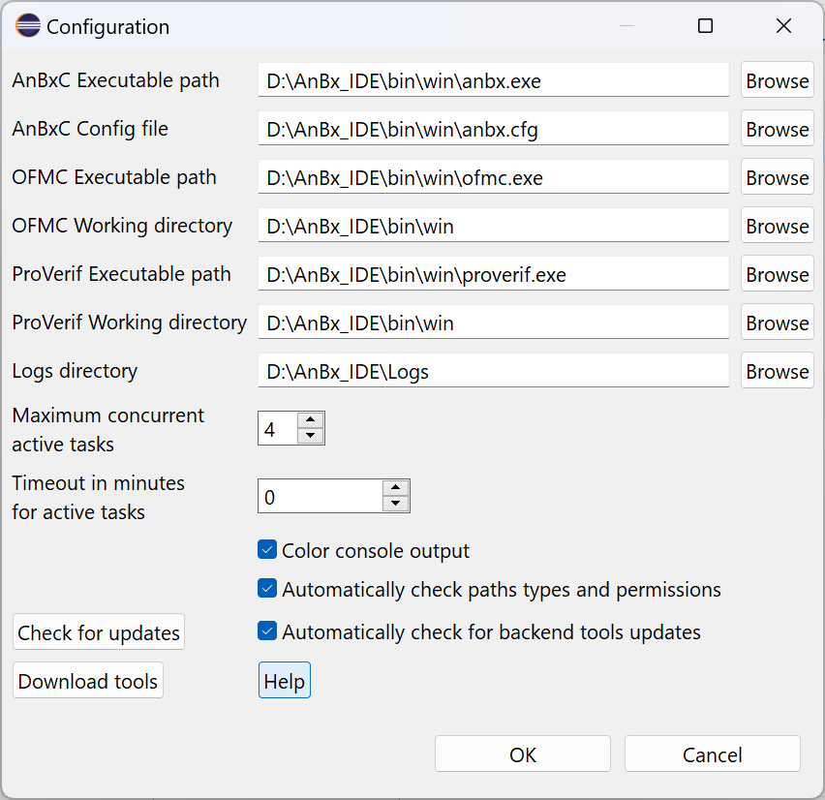Screen dimensions: 825x800
Task: Disable automatic backend tools updates check
Action: 268,631
